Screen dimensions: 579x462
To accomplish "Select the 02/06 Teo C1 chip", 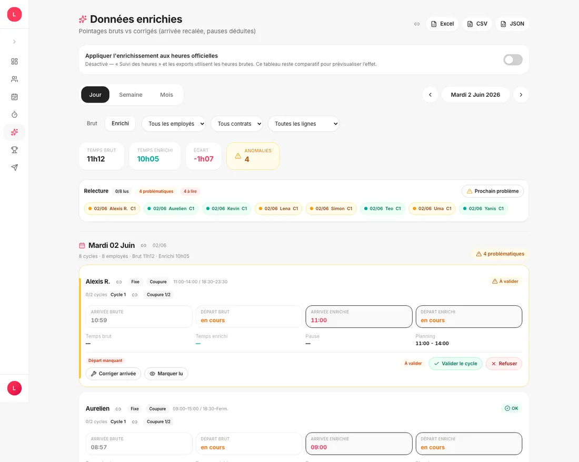I will point(383,208).
